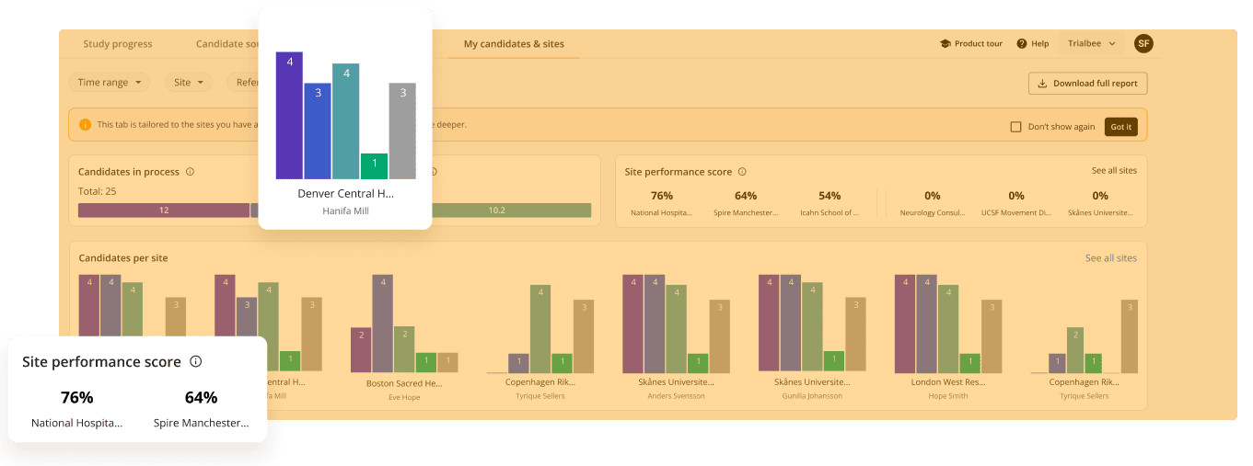Click info icon next to Site performance score card title
The image size is (1253, 466).
742,172
